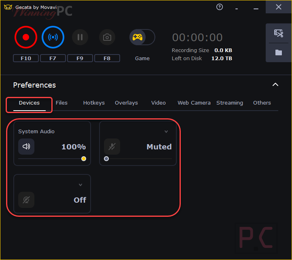
Task: Click the Gecata owl logo
Action: pos(8,7)
